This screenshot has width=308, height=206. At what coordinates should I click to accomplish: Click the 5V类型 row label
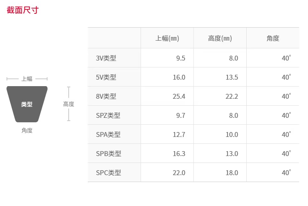point(106,77)
